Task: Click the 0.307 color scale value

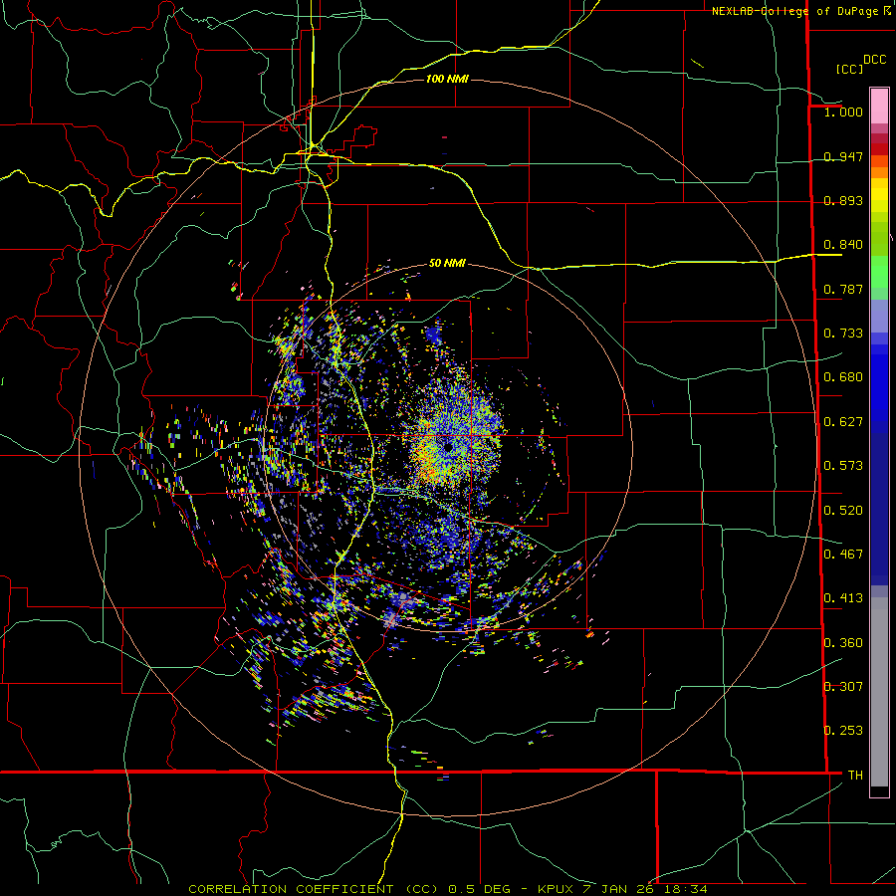Action: point(843,687)
